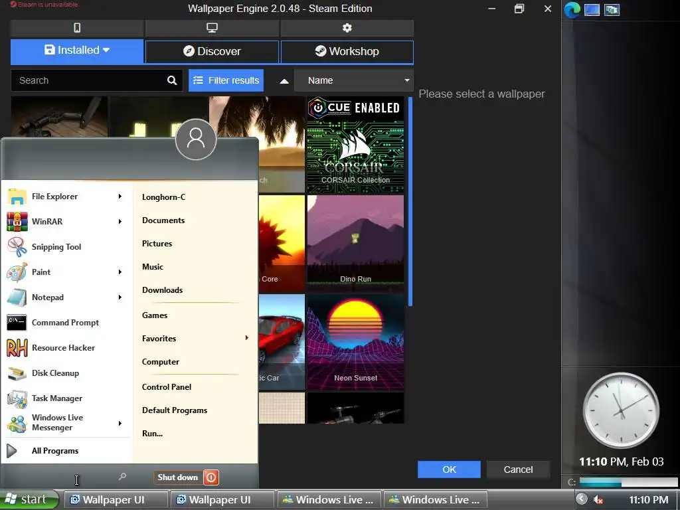Select the Dino Run wallpaper
The width and height of the screenshot is (680, 510).
coord(356,243)
